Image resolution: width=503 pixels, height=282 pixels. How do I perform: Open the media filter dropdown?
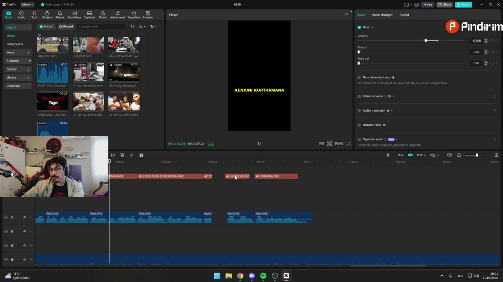coord(153,27)
